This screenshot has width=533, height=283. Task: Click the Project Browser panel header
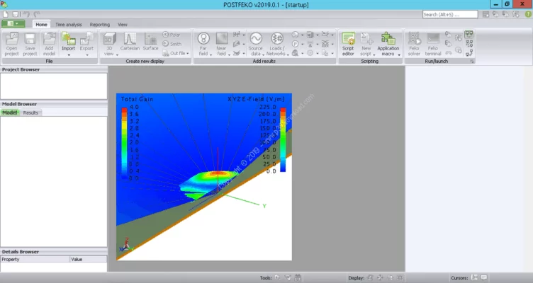tap(54, 69)
